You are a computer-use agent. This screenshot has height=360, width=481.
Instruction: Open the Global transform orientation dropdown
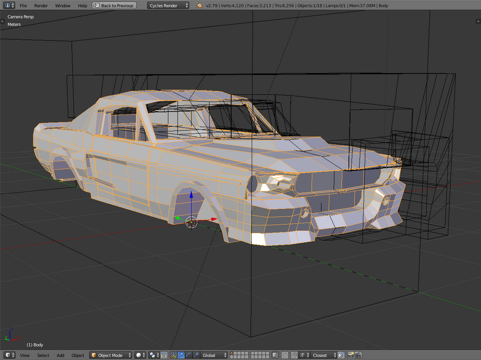pyautogui.click(x=214, y=355)
